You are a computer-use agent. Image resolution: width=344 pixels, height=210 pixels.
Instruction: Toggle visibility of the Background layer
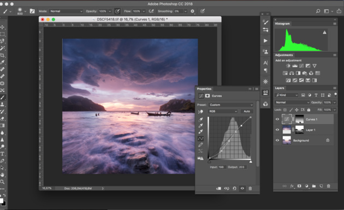pyautogui.click(x=277, y=140)
